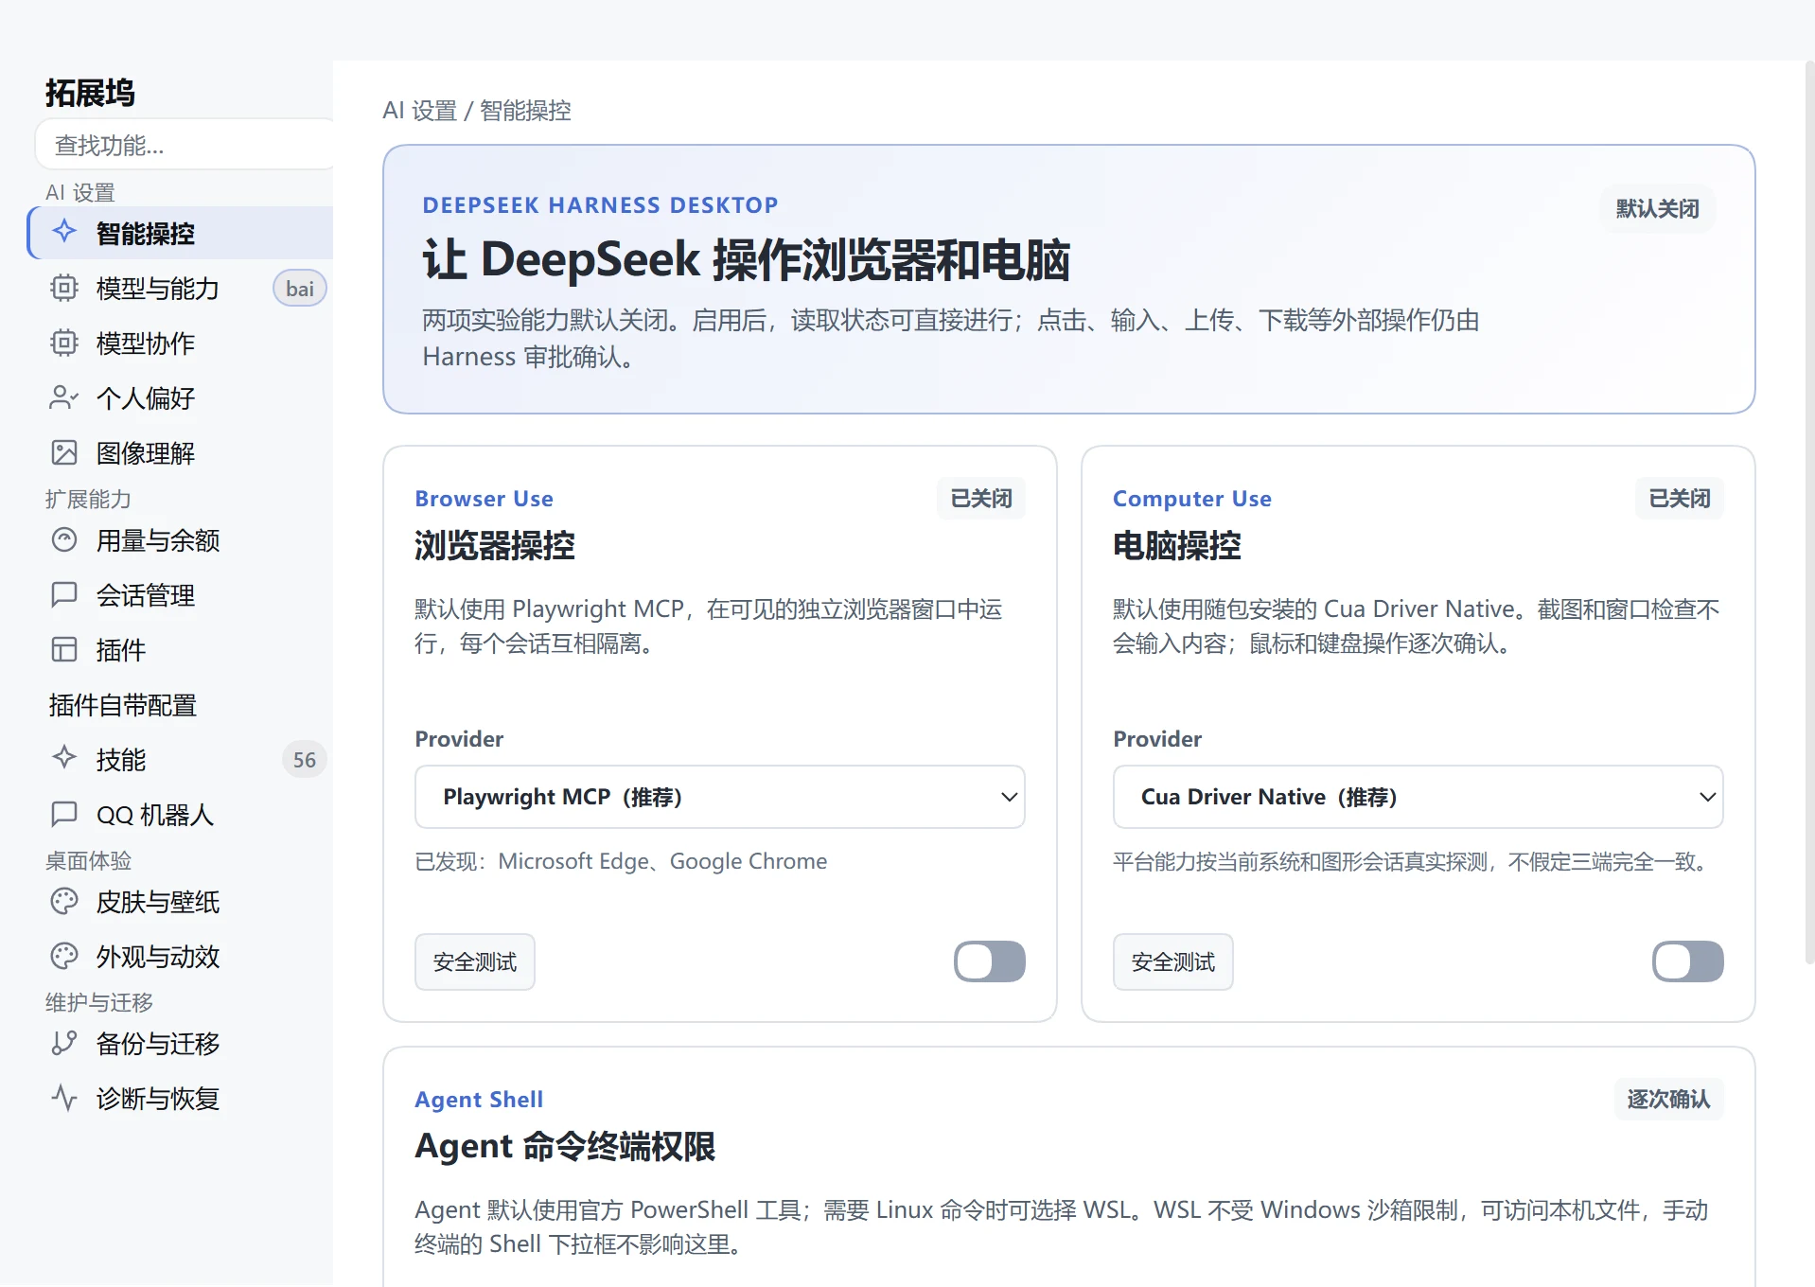Viewport: 1815px width, 1287px height.
Task: Click the person icon beside 个人偏好
Action: pos(64,397)
